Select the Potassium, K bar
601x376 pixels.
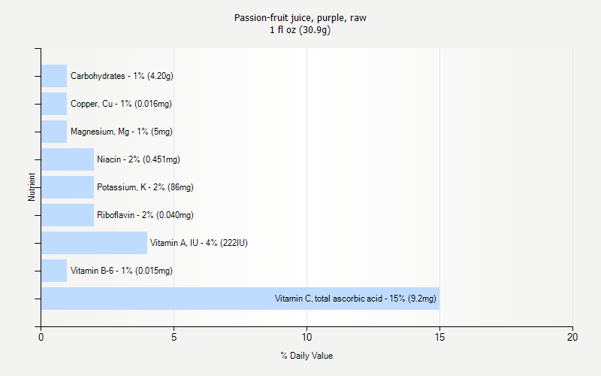pyautogui.click(x=68, y=187)
